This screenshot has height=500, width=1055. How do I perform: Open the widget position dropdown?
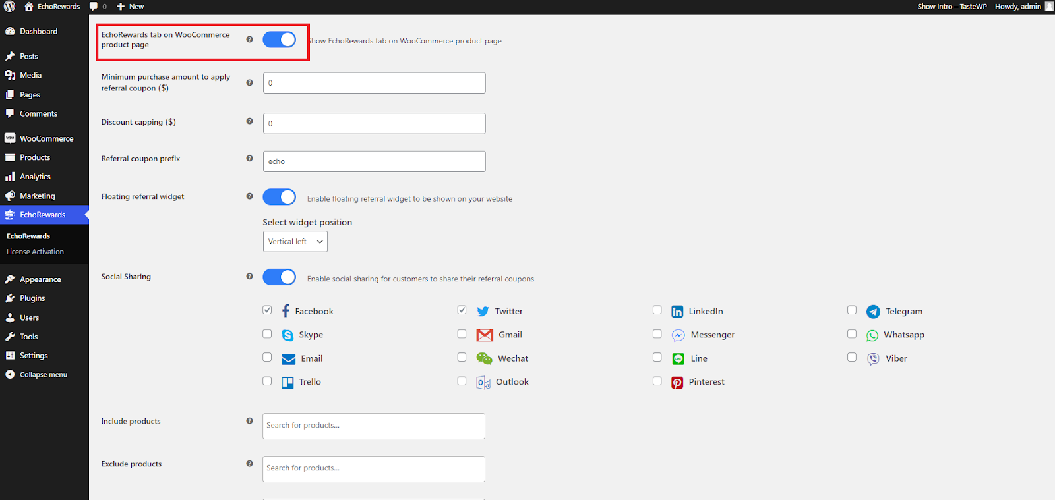coord(295,242)
